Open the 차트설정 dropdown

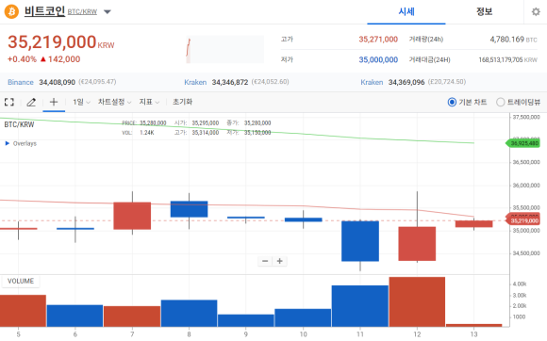114,102
